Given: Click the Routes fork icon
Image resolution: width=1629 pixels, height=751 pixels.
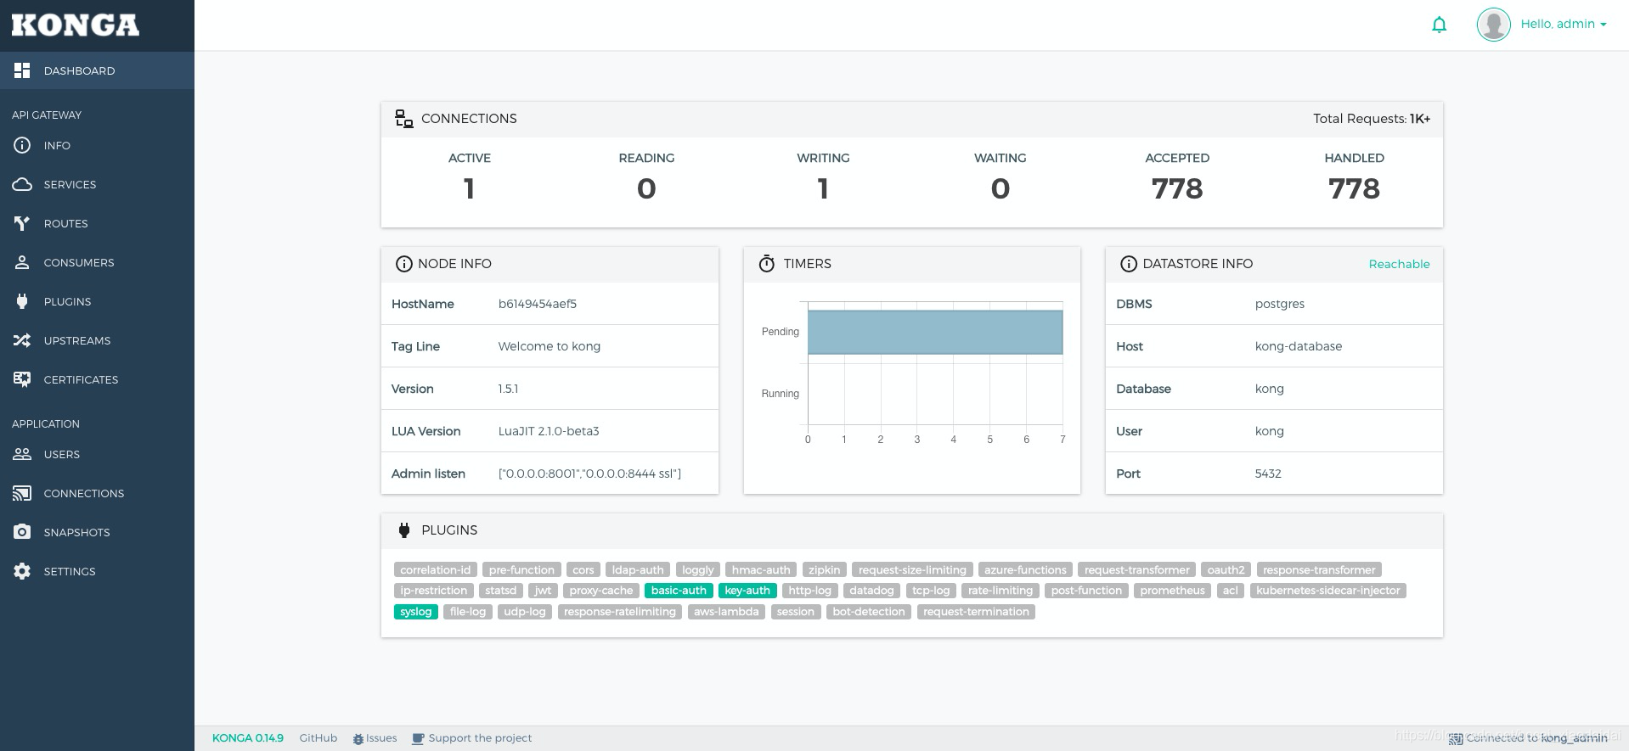Looking at the screenshot, I should pyautogui.click(x=22, y=223).
